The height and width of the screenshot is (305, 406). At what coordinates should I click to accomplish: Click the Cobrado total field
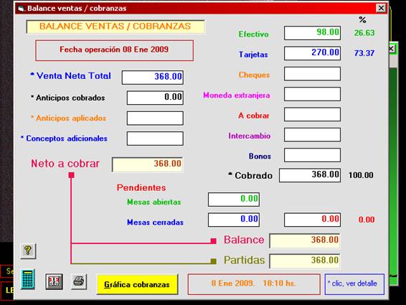pos(310,175)
